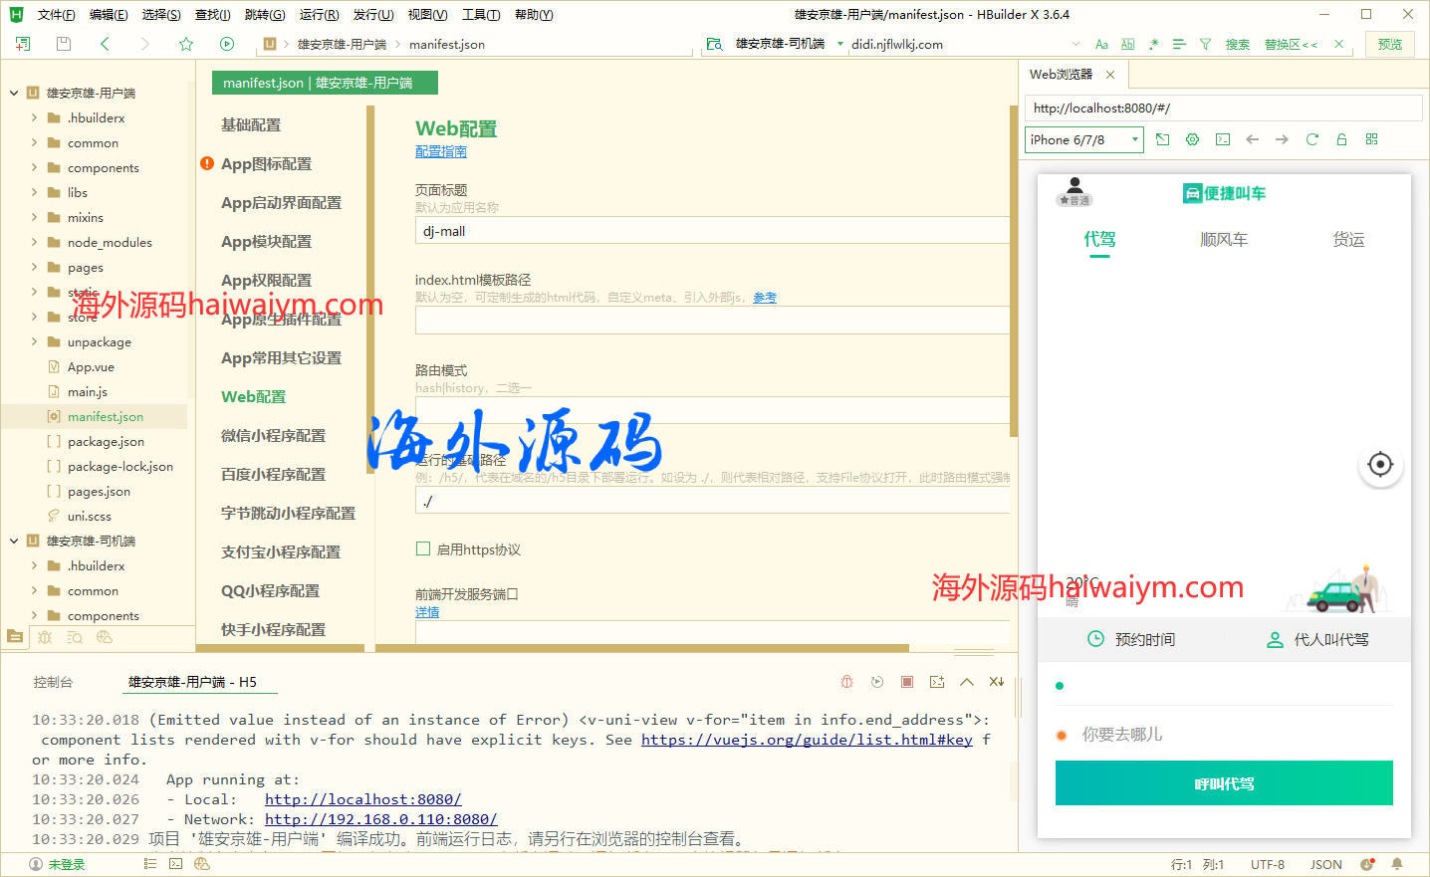This screenshot has height=877, width=1430.
Task: Click the red debug bug icon
Action: [x=846, y=682]
